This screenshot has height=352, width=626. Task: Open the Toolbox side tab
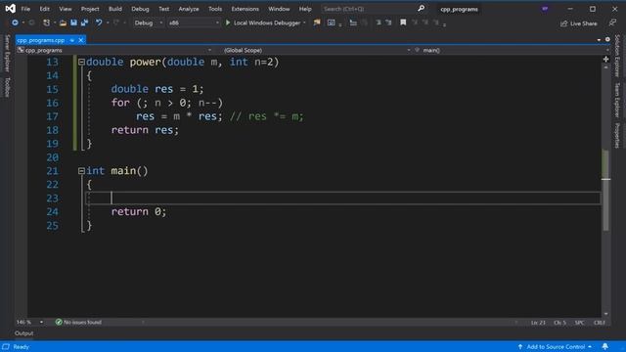point(7,87)
